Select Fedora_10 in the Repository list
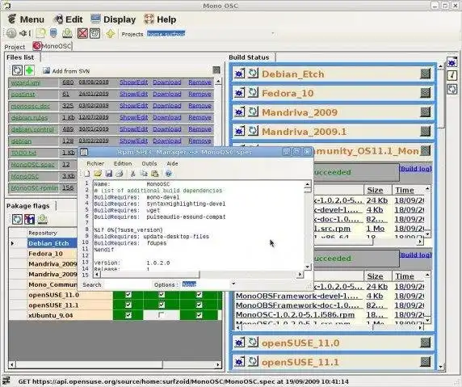Viewport: 462px width, 387px height. click(x=46, y=254)
